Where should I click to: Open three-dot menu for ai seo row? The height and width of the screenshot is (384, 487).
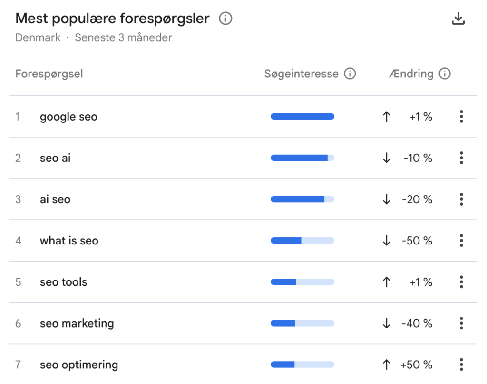click(461, 199)
